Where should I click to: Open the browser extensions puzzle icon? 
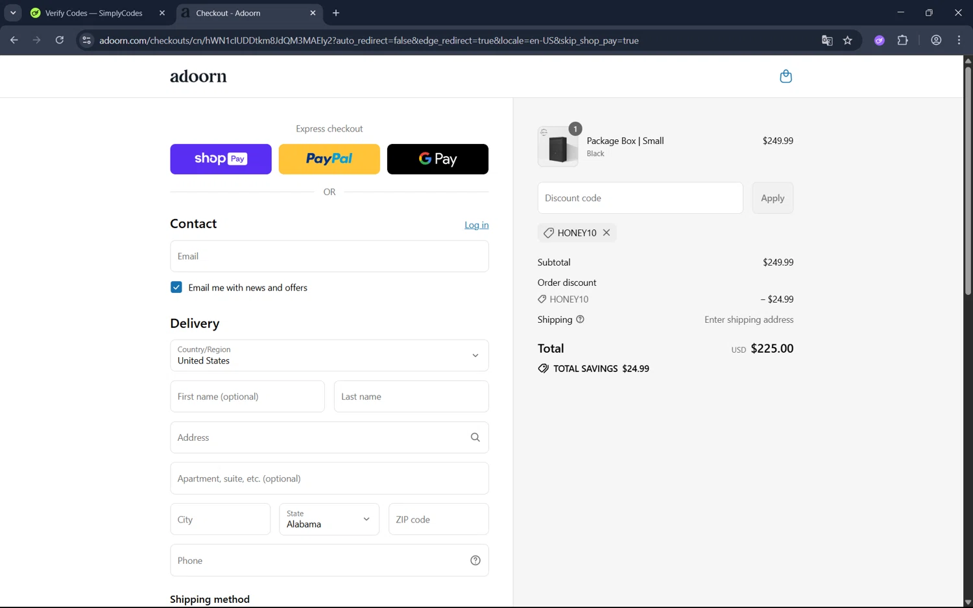(x=903, y=40)
